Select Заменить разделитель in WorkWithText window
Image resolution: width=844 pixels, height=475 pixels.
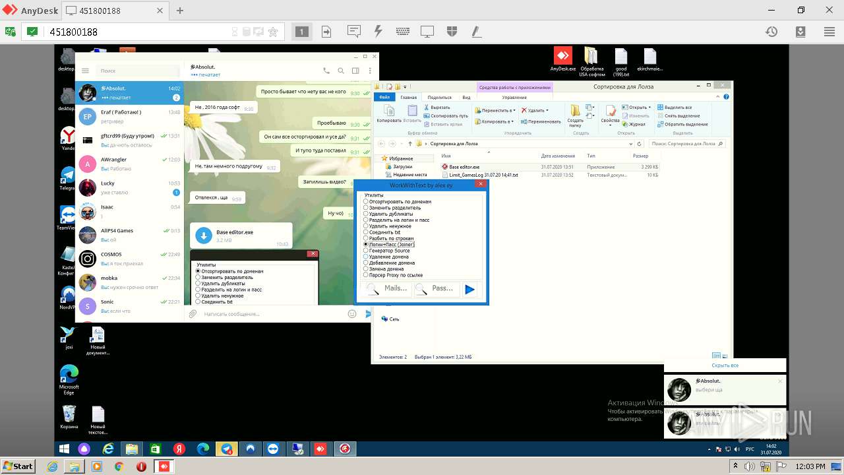392,208
